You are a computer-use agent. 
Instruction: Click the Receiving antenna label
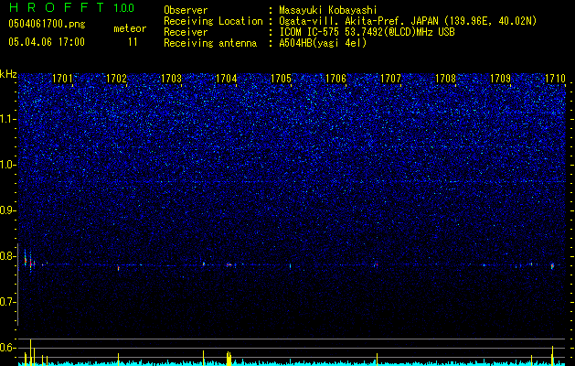(x=210, y=43)
